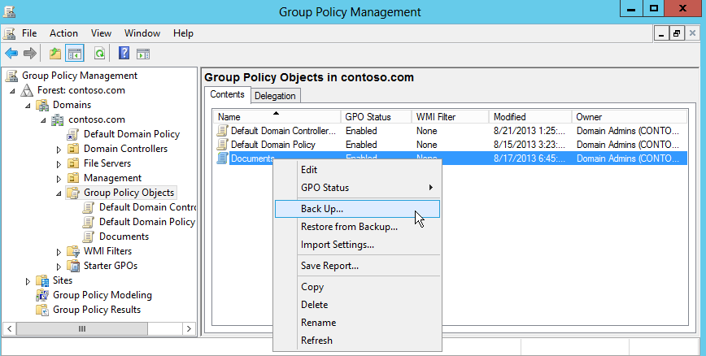The image size is (706, 356).
Task: Sort list by Name column header
Action: [x=277, y=116]
